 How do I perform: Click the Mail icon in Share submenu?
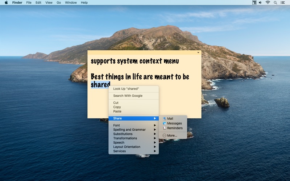[x=165, y=119]
